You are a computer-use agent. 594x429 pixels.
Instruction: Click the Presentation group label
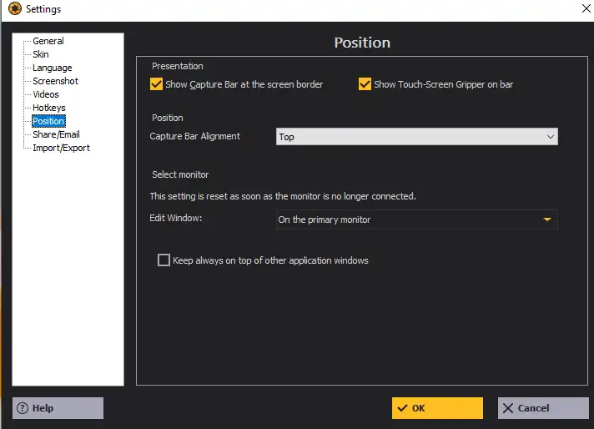[178, 66]
